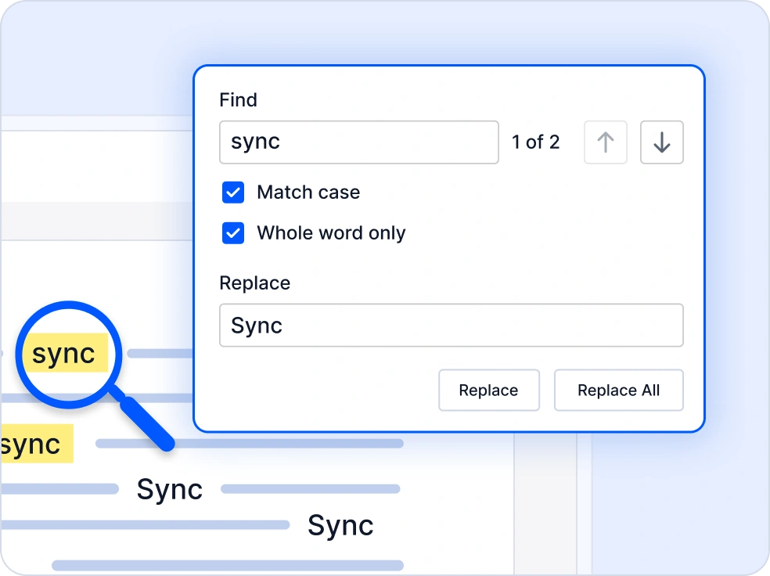Click the up arrow to find previous match
Viewport: 770px width, 576px height.
click(604, 142)
